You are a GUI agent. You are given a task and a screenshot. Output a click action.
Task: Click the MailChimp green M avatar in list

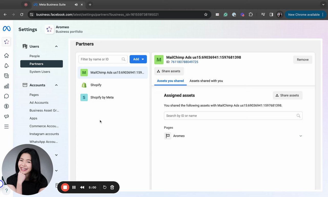point(84,73)
